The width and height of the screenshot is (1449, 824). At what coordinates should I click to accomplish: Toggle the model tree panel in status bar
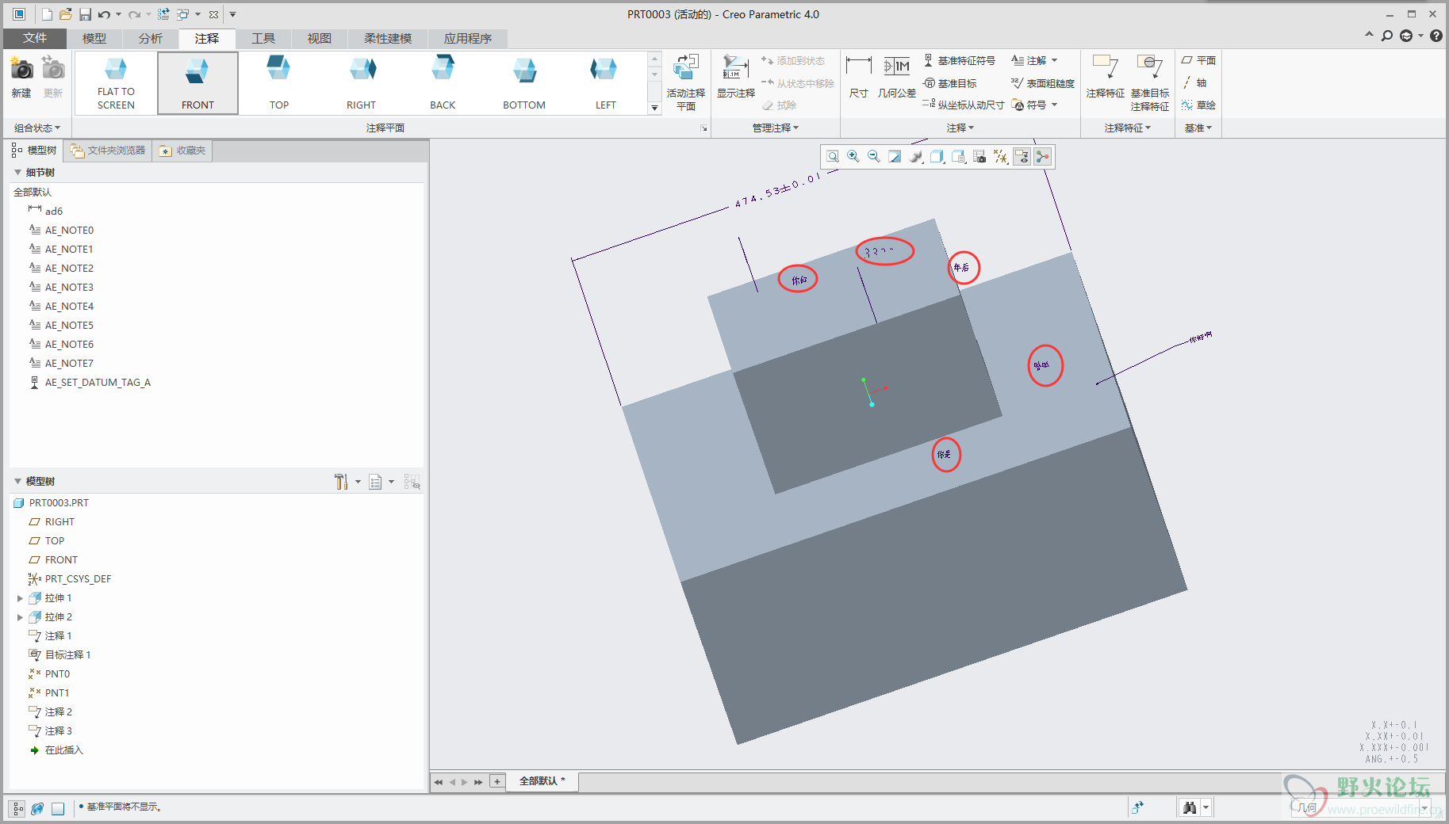click(x=17, y=809)
